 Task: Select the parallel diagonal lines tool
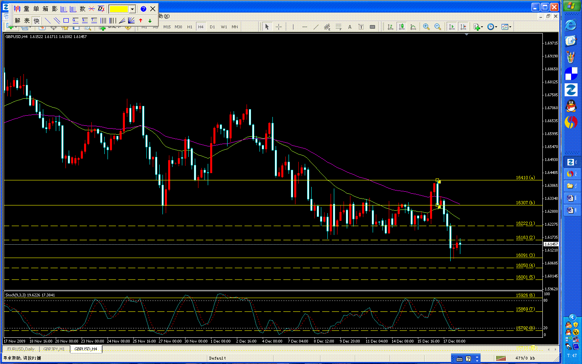tap(57, 21)
